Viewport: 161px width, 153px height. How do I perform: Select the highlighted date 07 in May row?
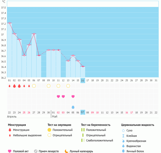83,112
